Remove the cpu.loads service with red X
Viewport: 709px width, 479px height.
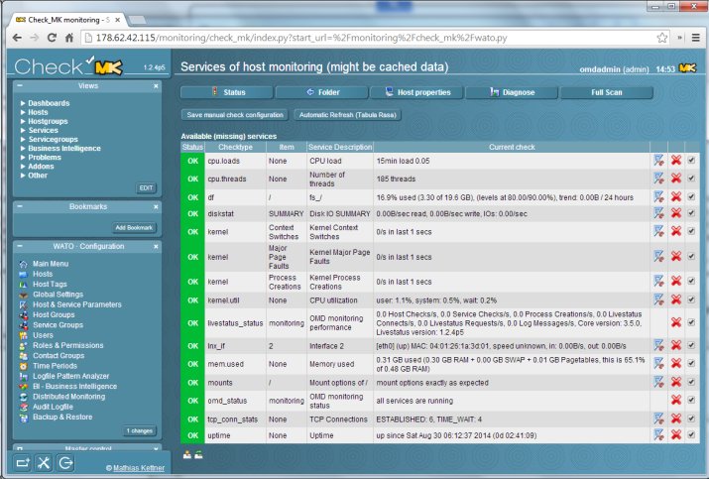(676, 160)
